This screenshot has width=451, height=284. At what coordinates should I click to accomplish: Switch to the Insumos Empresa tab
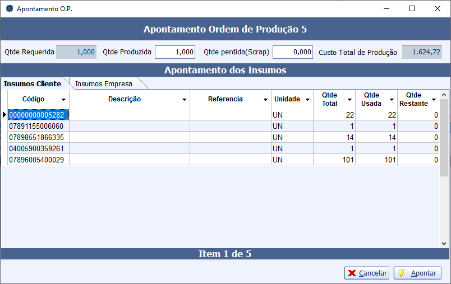tap(104, 84)
